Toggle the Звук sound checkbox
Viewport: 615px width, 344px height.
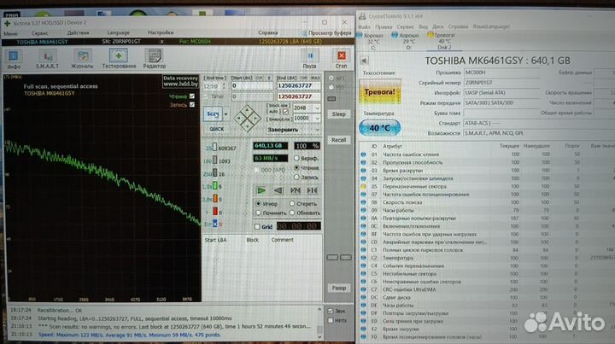pyautogui.click(x=331, y=311)
